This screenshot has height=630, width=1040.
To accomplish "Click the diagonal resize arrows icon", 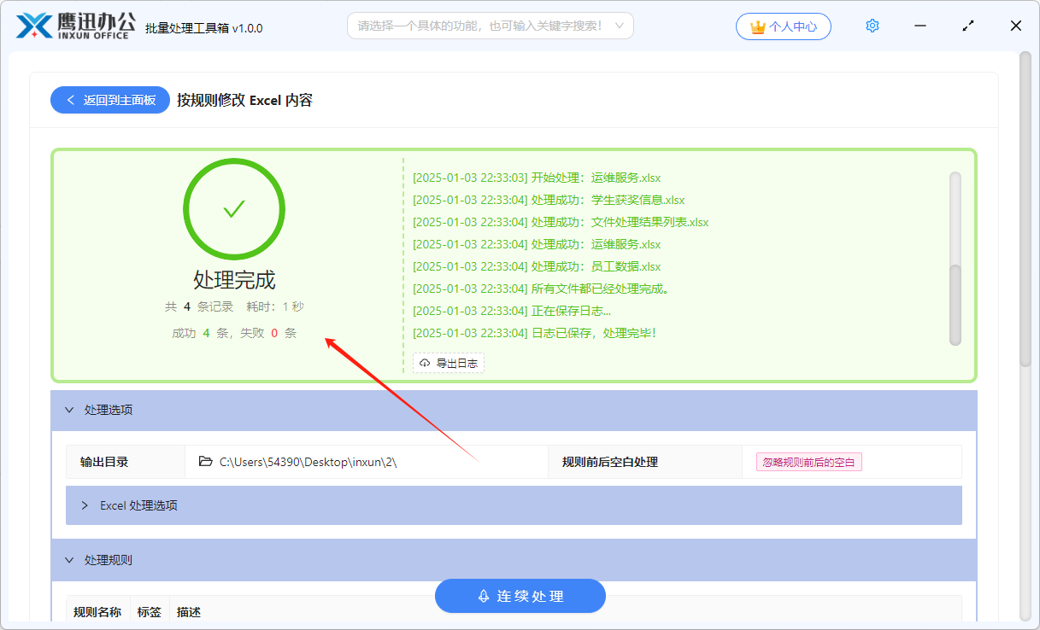I will (967, 26).
